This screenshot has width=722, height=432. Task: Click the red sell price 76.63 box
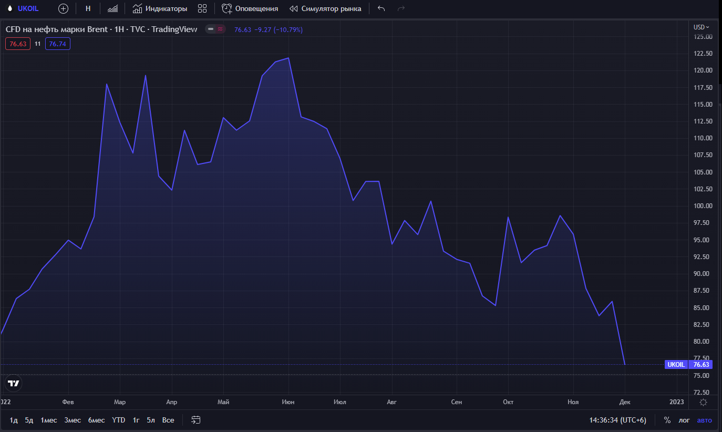coord(18,44)
